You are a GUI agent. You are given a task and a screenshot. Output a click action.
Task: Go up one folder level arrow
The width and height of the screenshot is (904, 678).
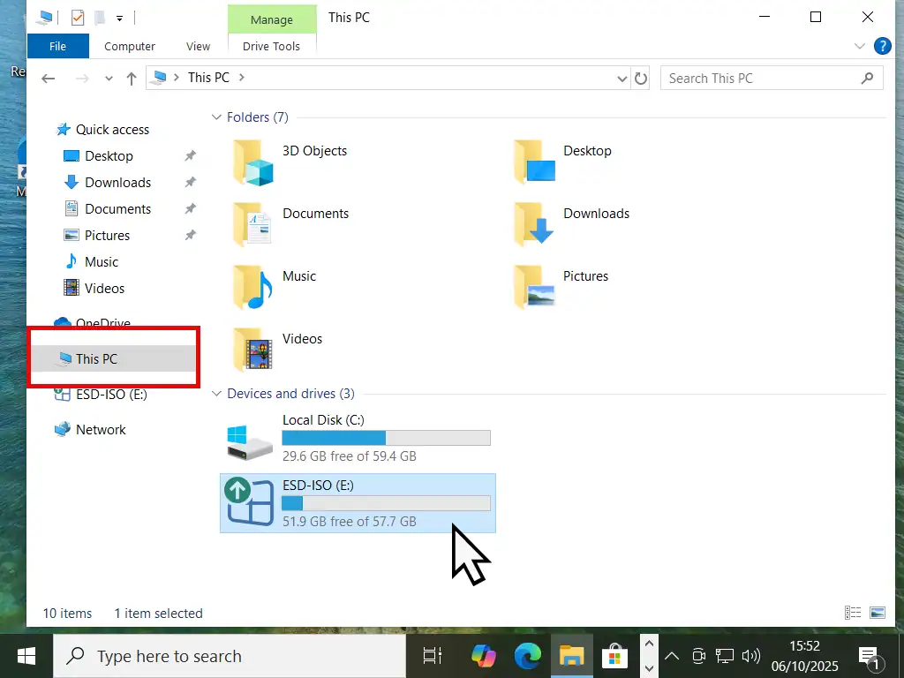tap(132, 78)
